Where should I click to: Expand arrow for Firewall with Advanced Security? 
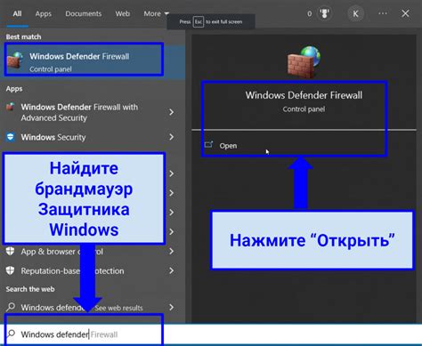coord(171,112)
